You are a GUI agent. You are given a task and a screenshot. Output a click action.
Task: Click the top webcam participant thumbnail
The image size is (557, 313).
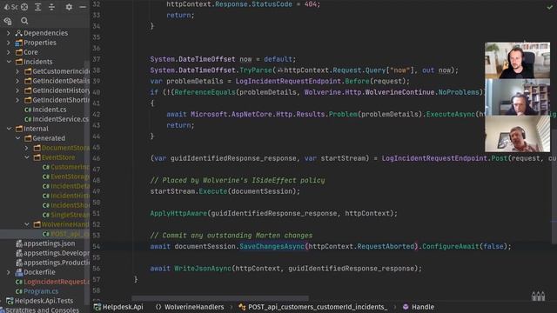(517, 61)
